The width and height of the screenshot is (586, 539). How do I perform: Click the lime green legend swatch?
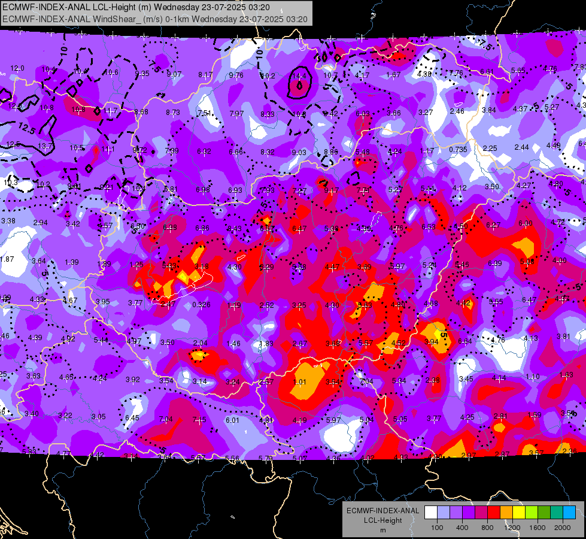click(x=532, y=513)
